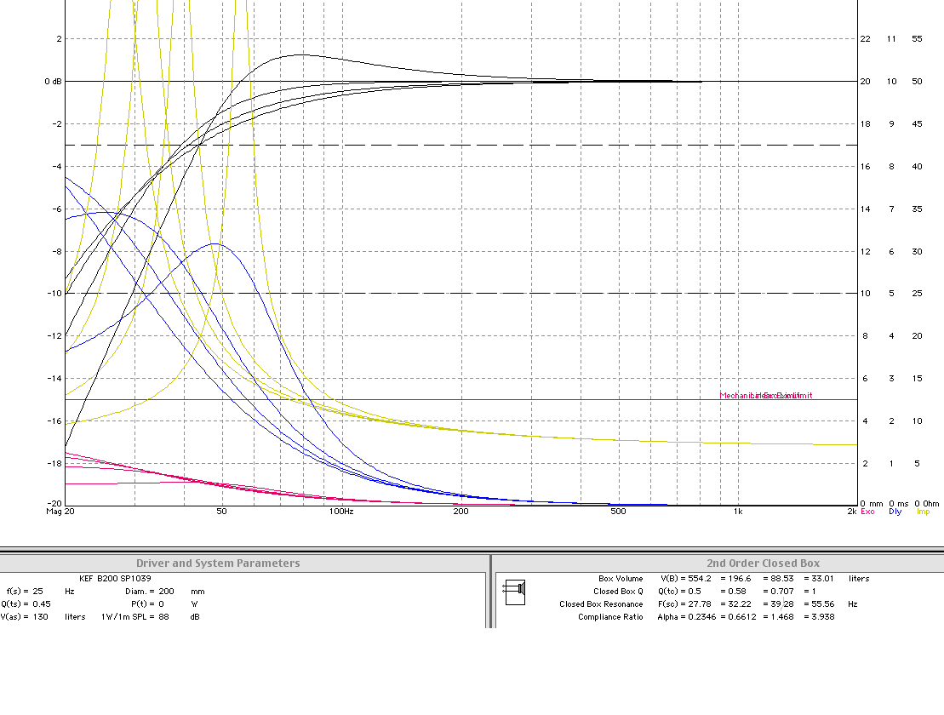Screen dimensions: 944x715
Task: Click the F(sc) value 27.78
Action: point(700,603)
